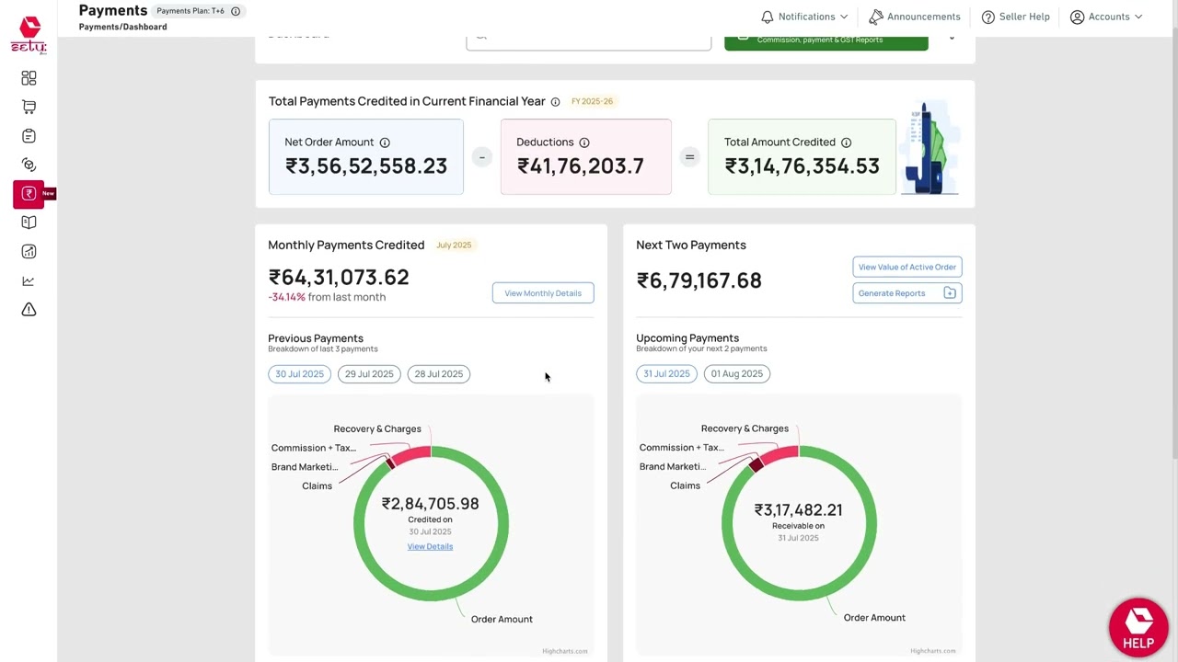Click info icon next to Total Payments Credited heading

[x=555, y=102]
